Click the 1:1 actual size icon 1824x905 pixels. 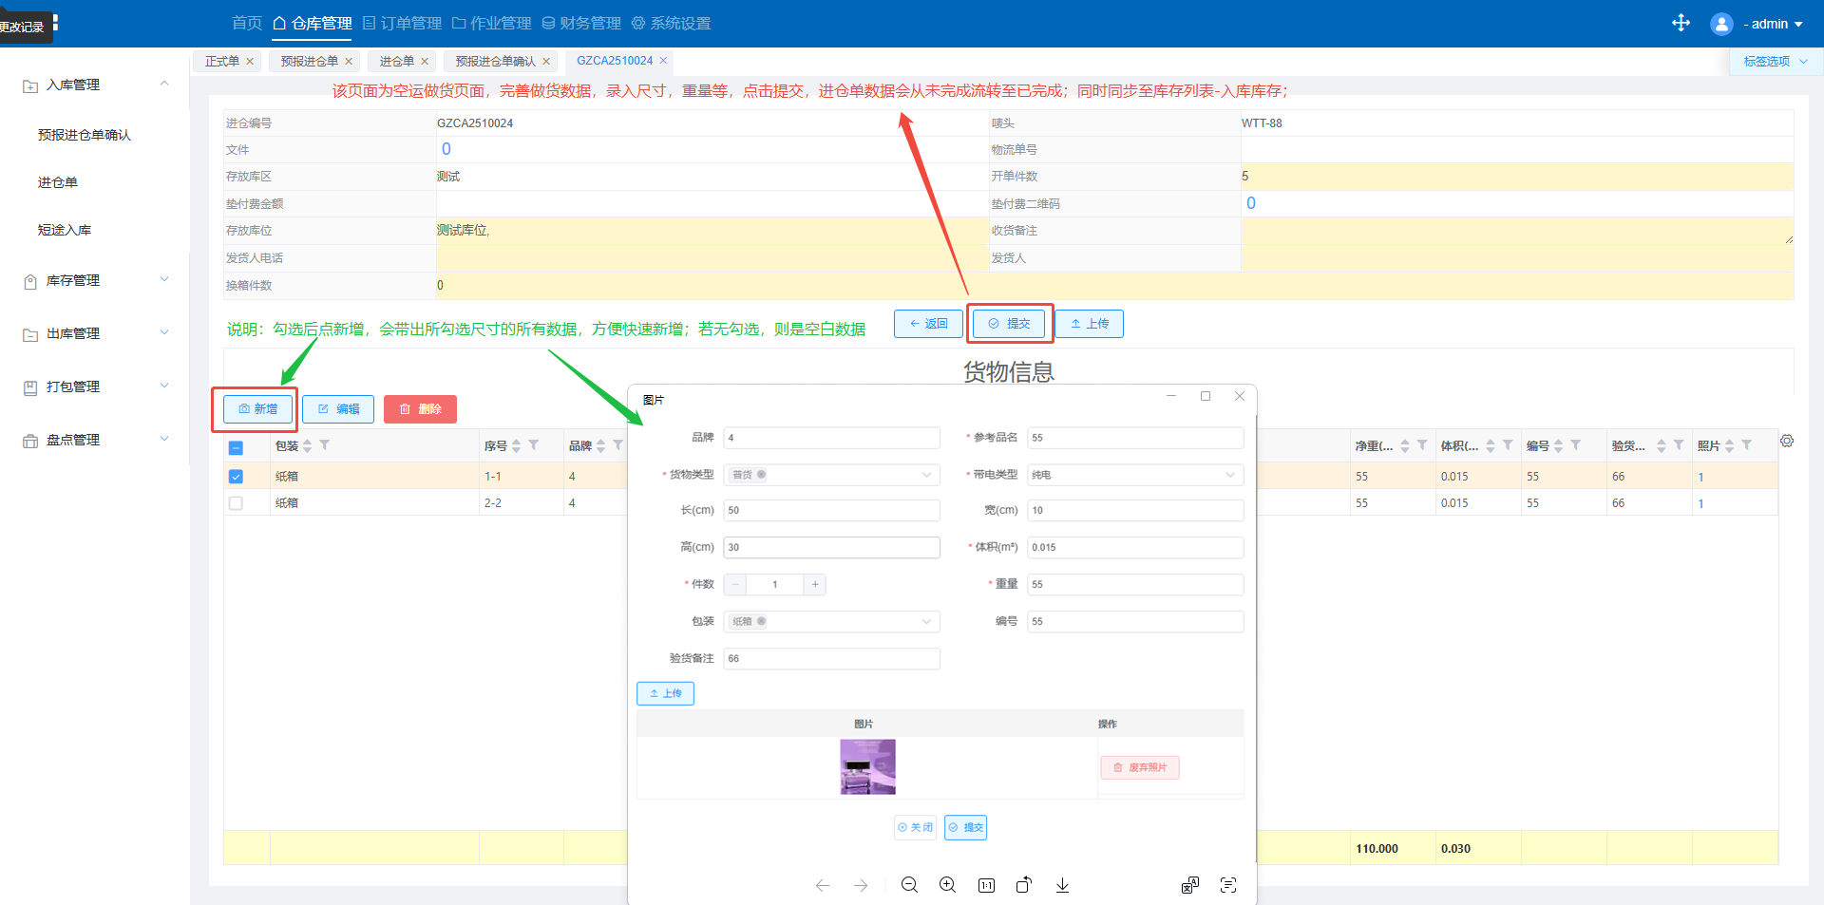coord(986,885)
